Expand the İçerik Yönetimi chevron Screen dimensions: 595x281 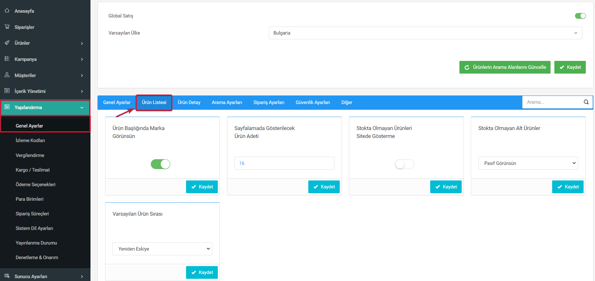click(x=82, y=91)
